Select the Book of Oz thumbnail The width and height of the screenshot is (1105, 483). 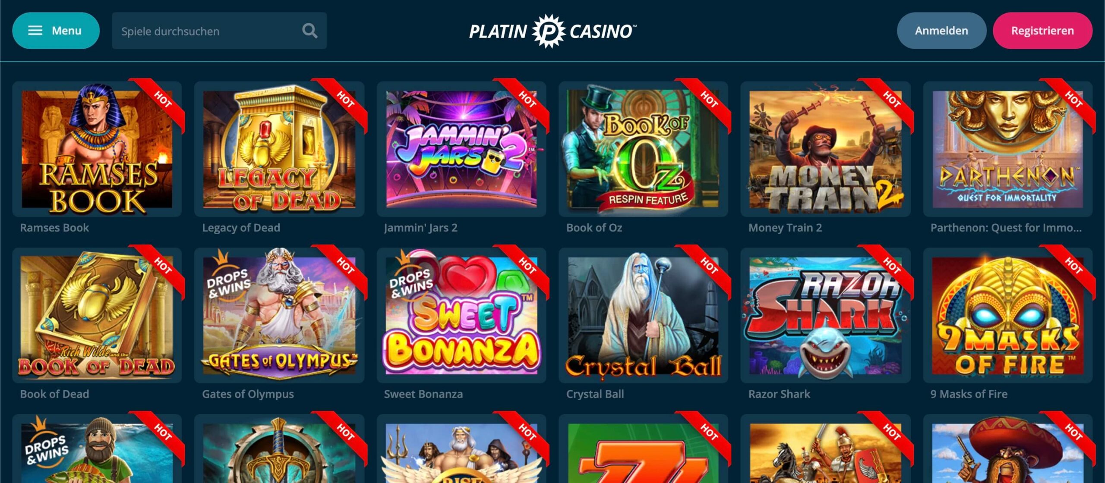(x=643, y=149)
